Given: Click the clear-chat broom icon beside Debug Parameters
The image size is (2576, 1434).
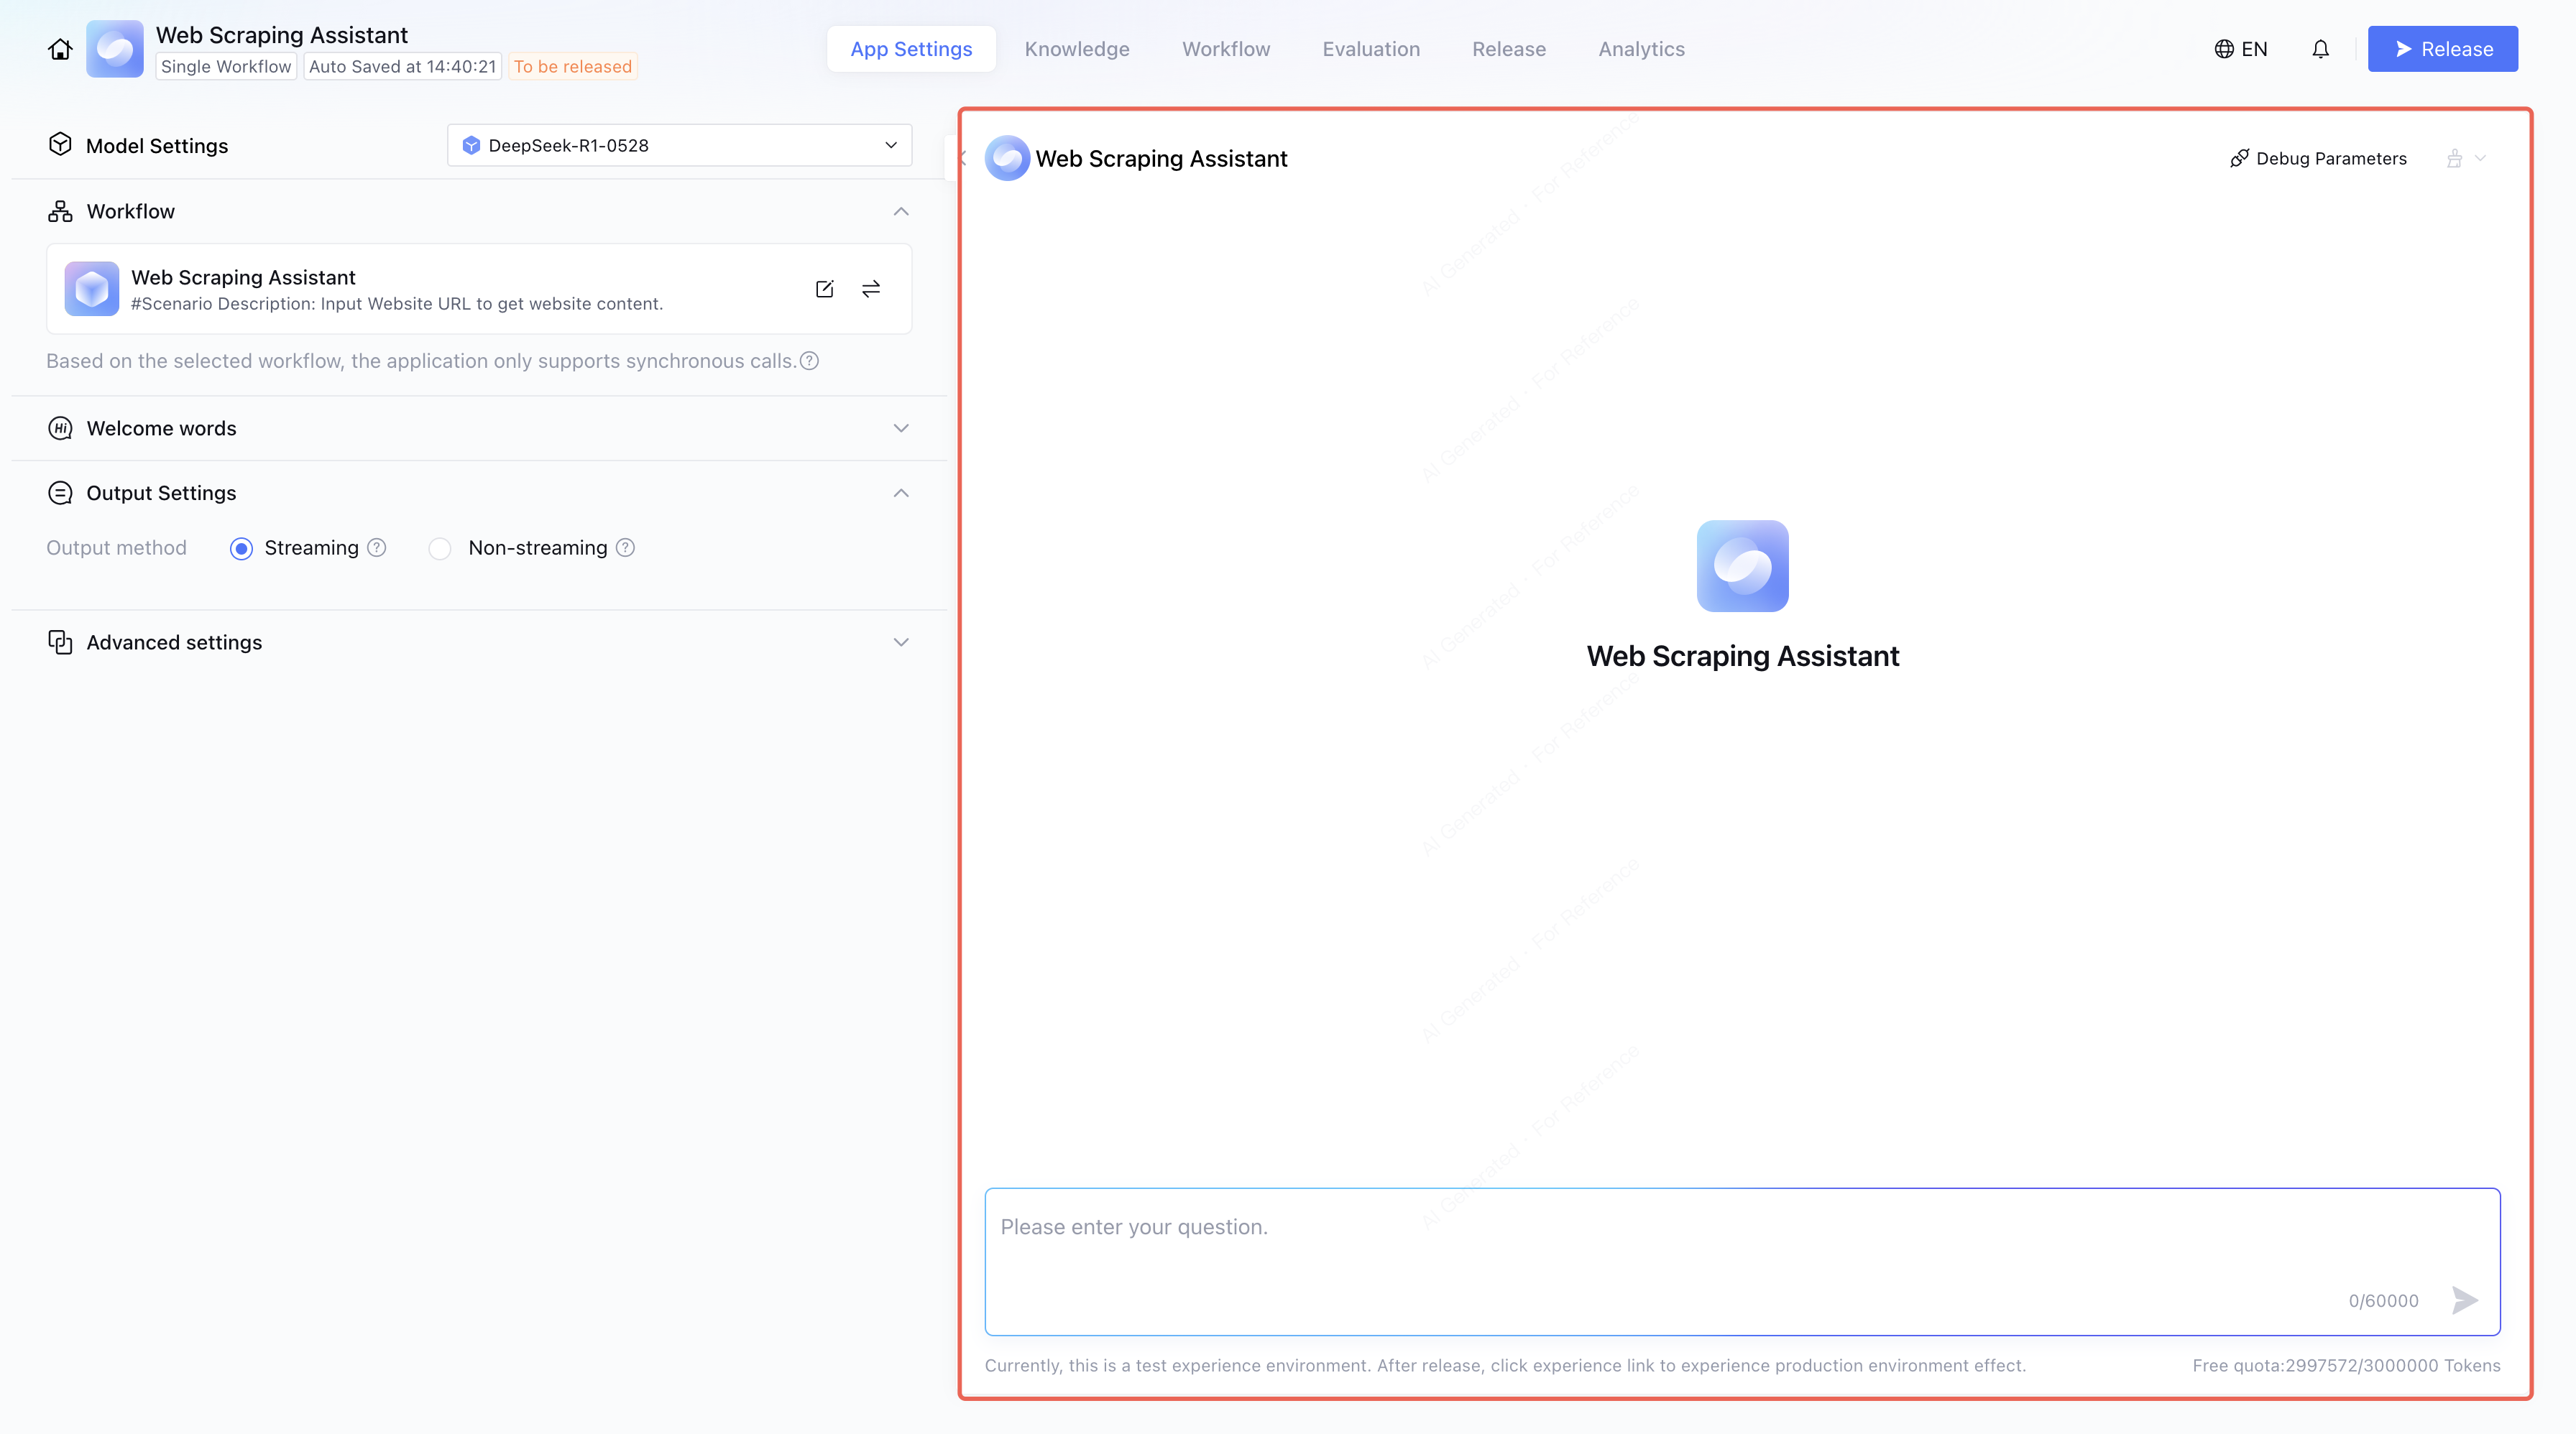Looking at the screenshot, I should tap(2454, 159).
